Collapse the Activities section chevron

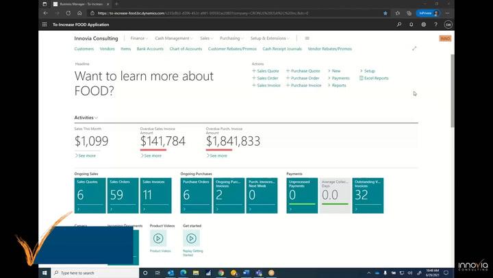[97, 118]
